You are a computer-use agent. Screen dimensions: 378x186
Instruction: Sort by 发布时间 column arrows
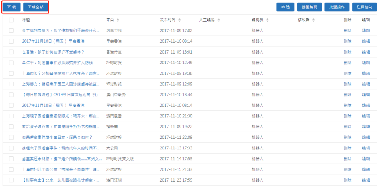coord(179,20)
